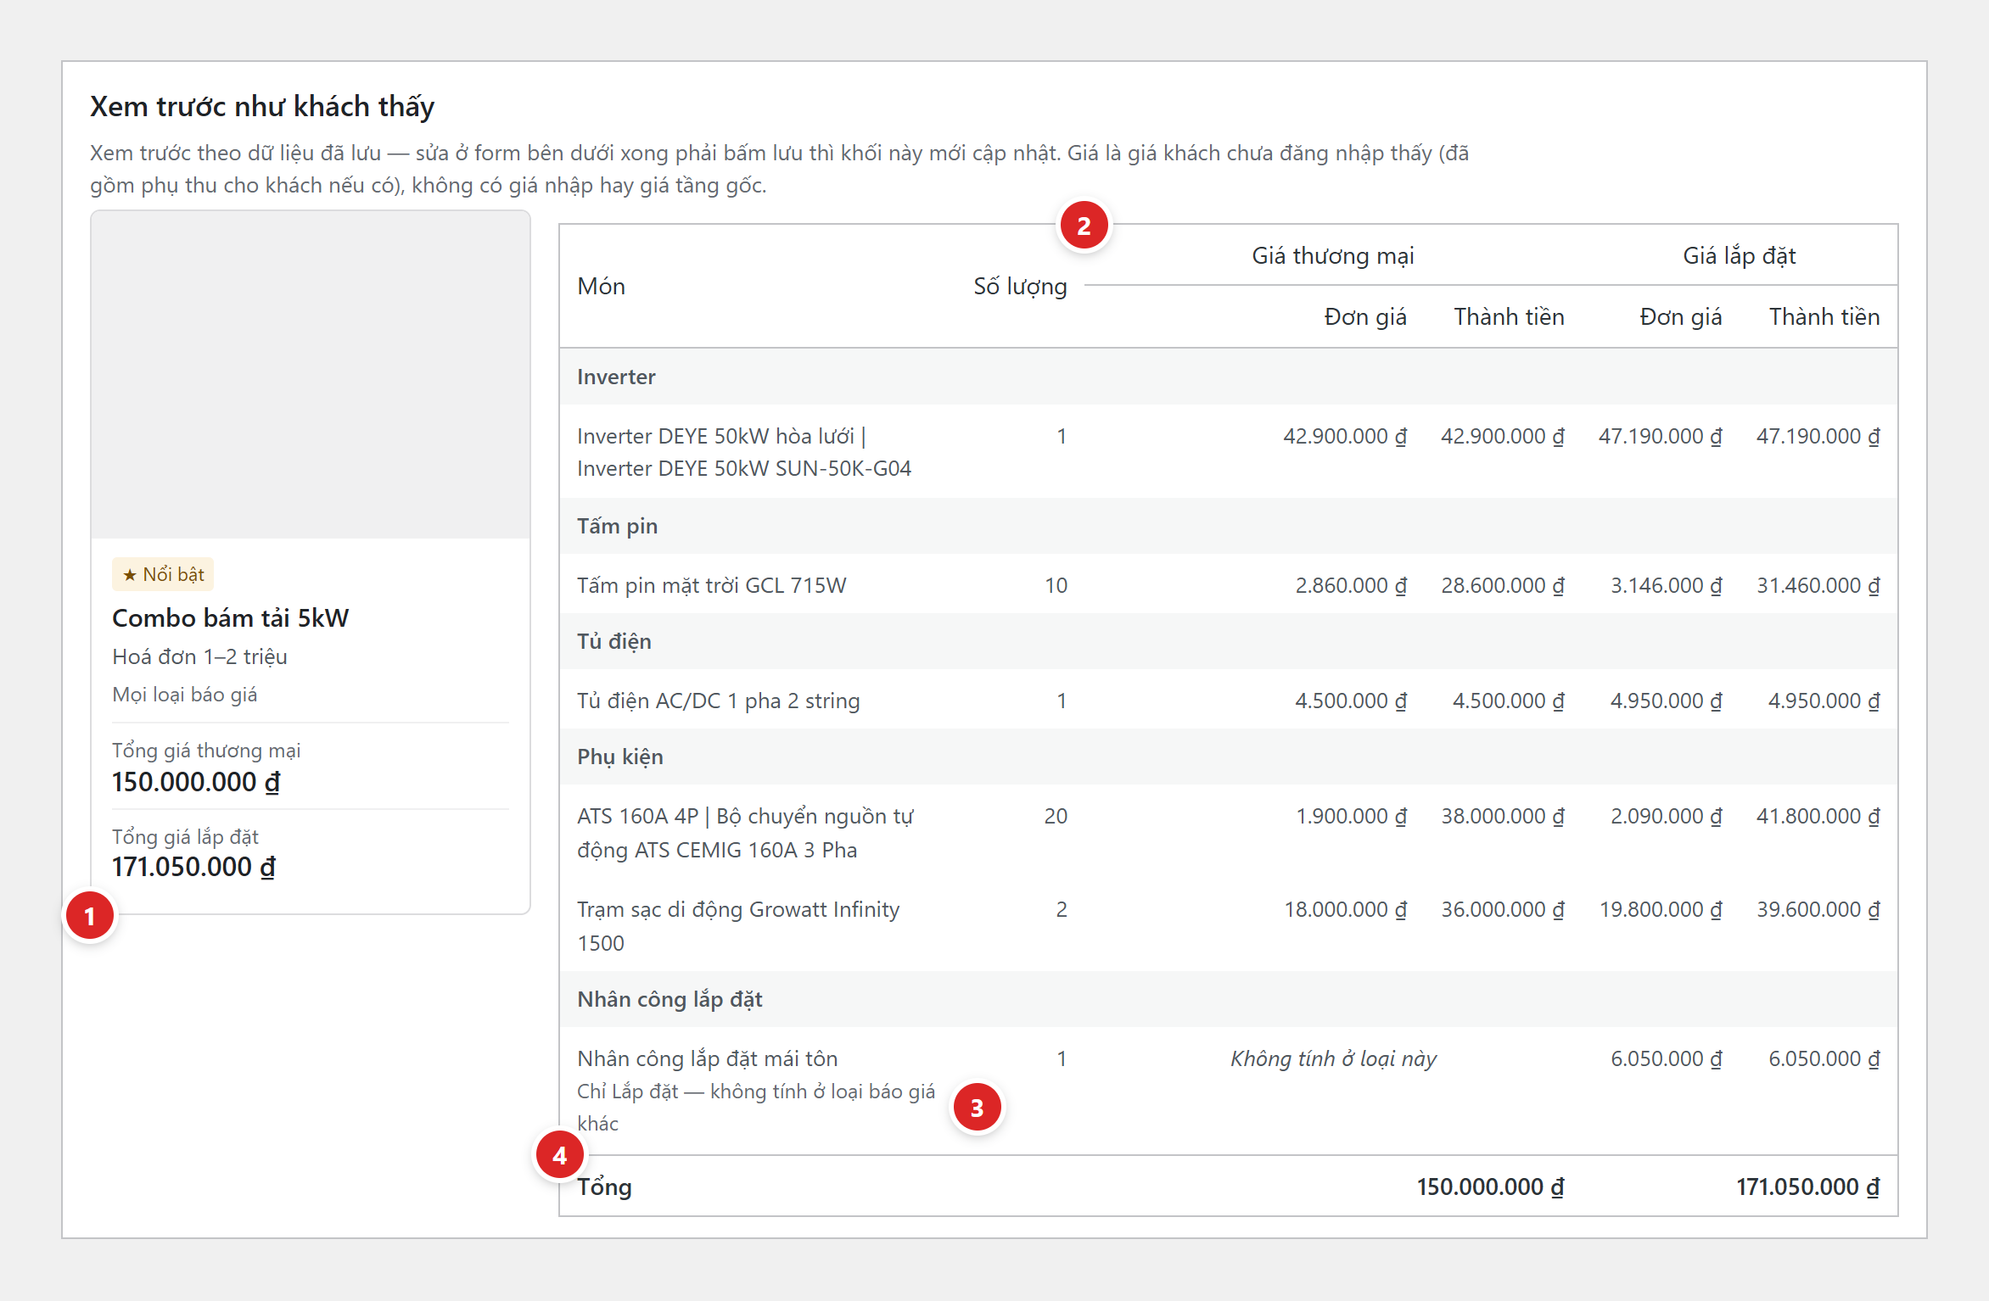This screenshot has width=1989, height=1301.
Task: Click the combo image placeholder thumbnail
Action: coord(311,375)
